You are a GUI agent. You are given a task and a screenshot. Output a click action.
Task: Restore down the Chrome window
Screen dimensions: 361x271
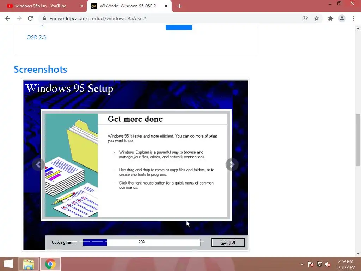[x=339, y=4]
